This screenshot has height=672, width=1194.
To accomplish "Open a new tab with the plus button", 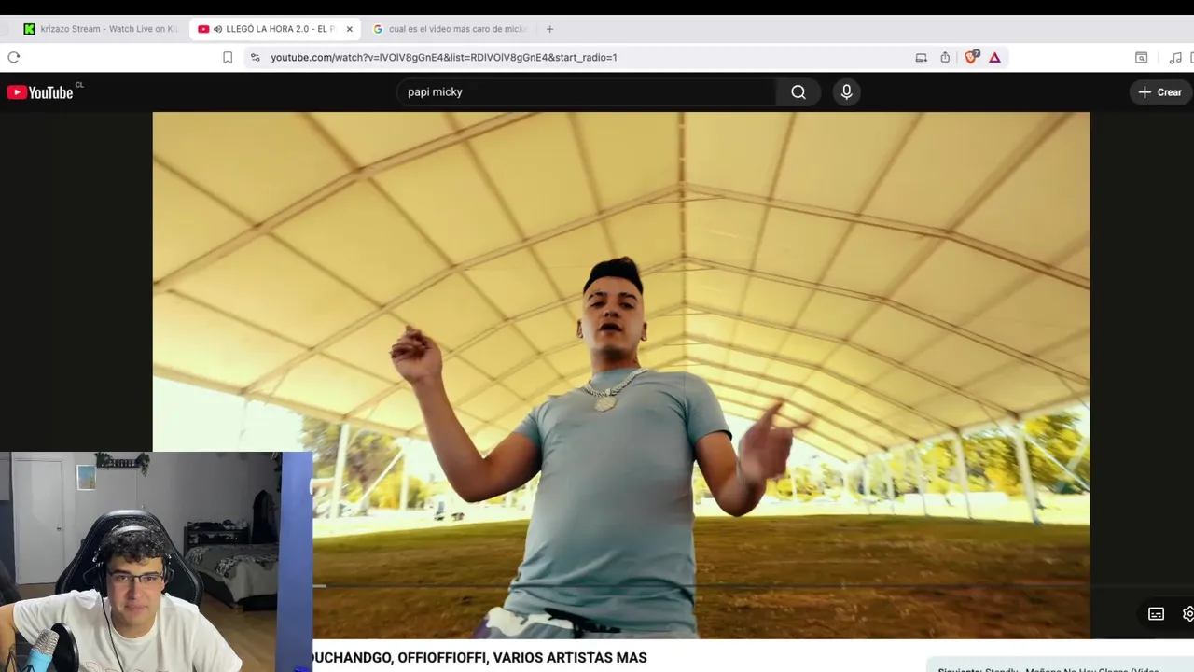I will click(x=549, y=29).
